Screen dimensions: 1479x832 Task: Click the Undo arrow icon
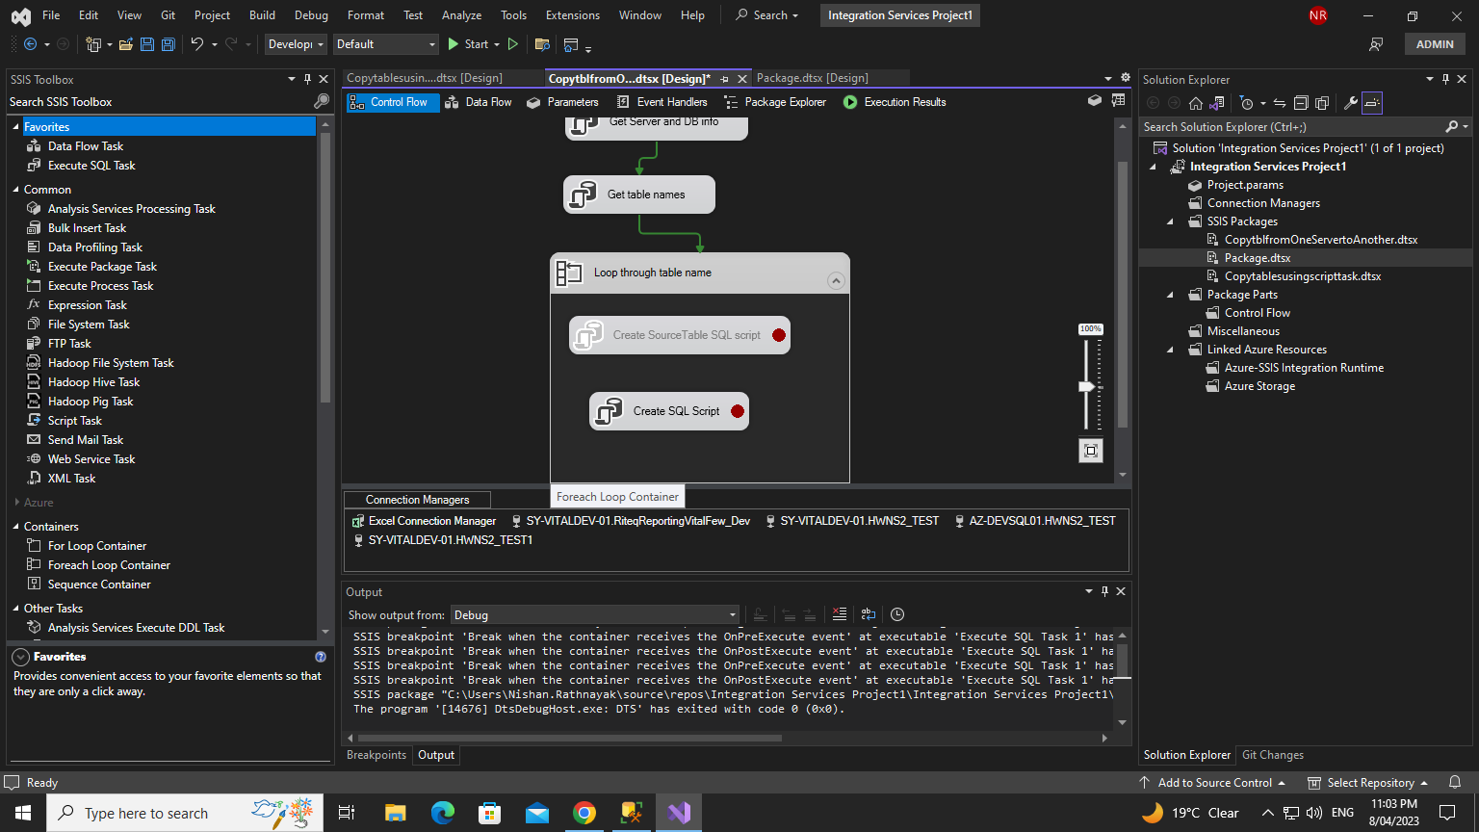click(196, 44)
